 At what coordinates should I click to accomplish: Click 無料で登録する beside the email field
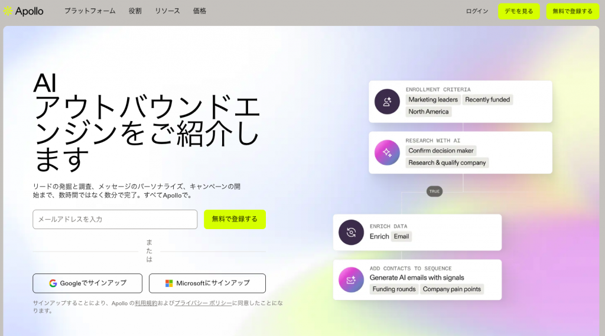(x=235, y=219)
